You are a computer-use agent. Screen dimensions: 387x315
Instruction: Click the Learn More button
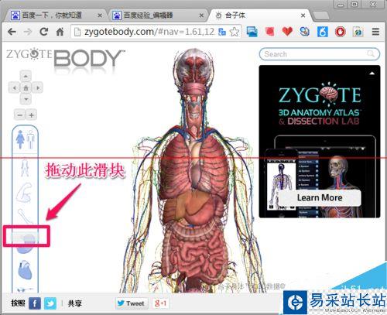click(x=320, y=198)
